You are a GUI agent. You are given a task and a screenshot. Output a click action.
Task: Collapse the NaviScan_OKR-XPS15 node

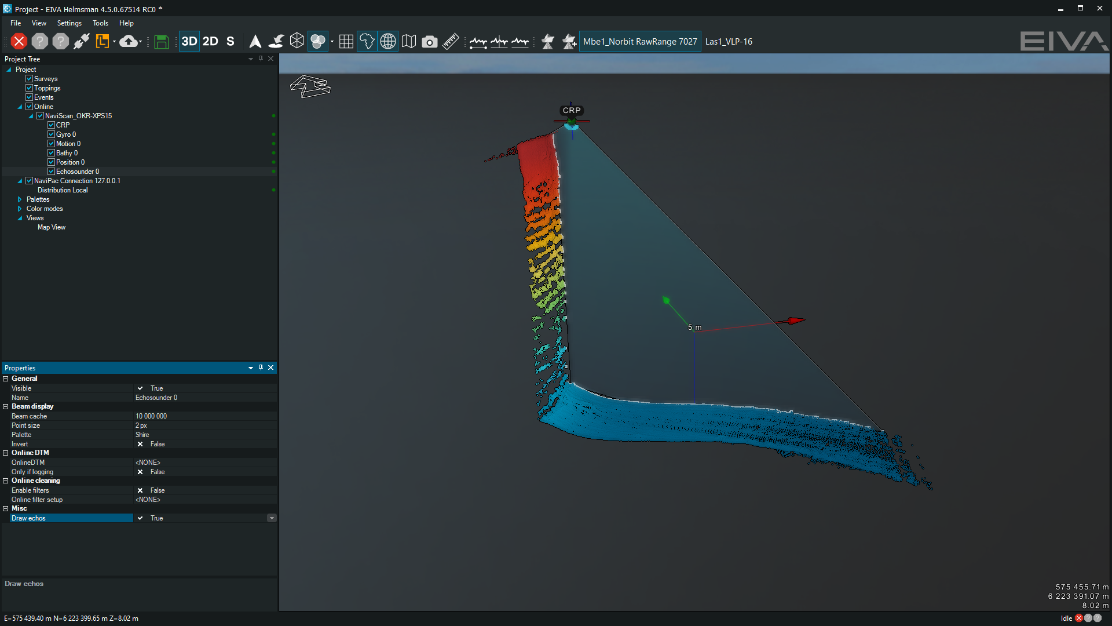31,115
